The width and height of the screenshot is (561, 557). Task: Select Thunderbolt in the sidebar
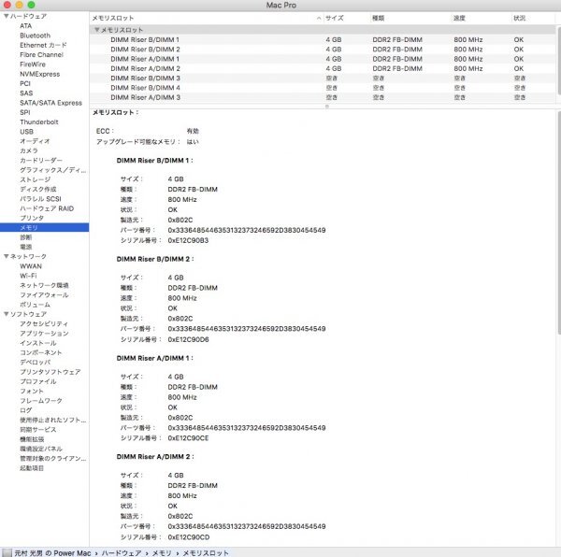click(39, 121)
